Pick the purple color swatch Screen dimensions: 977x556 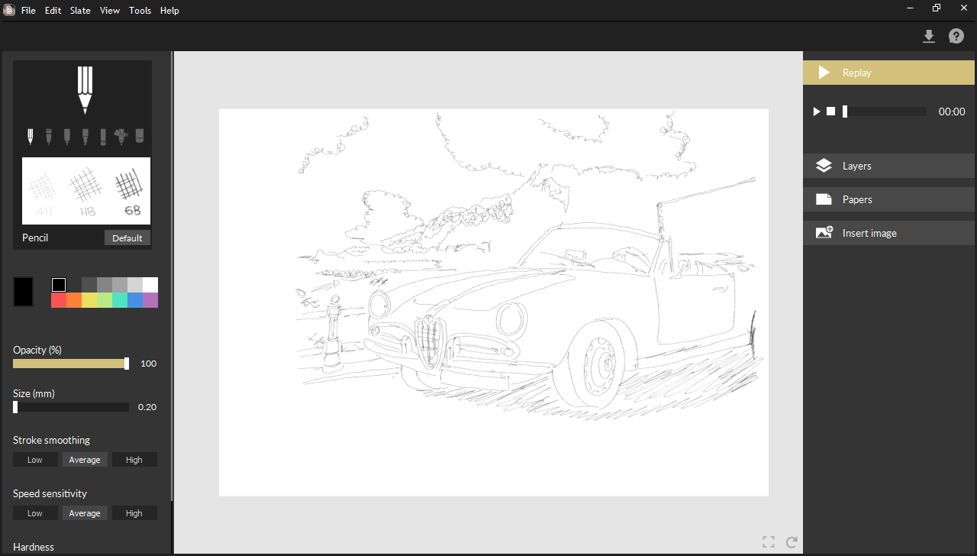(150, 300)
